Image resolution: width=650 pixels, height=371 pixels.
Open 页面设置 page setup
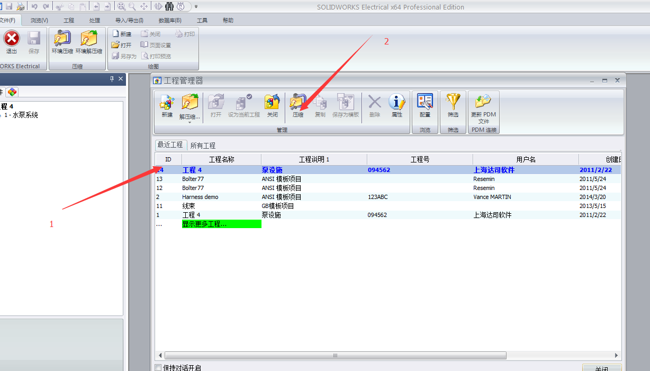click(156, 45)
